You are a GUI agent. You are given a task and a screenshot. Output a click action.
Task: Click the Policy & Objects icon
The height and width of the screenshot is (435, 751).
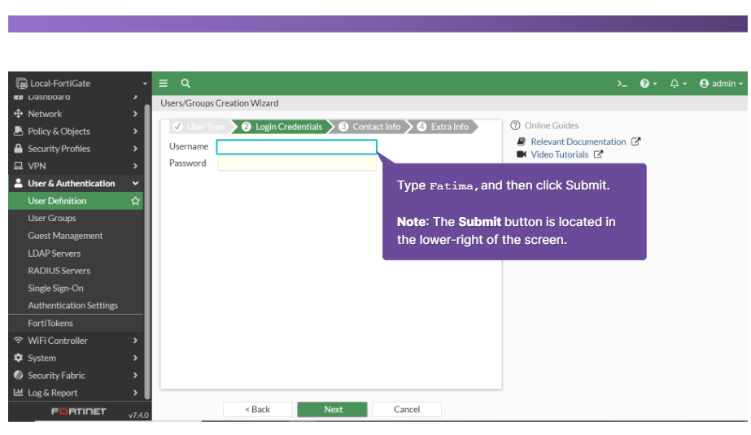pyautogui.click(x=18, y=131)
